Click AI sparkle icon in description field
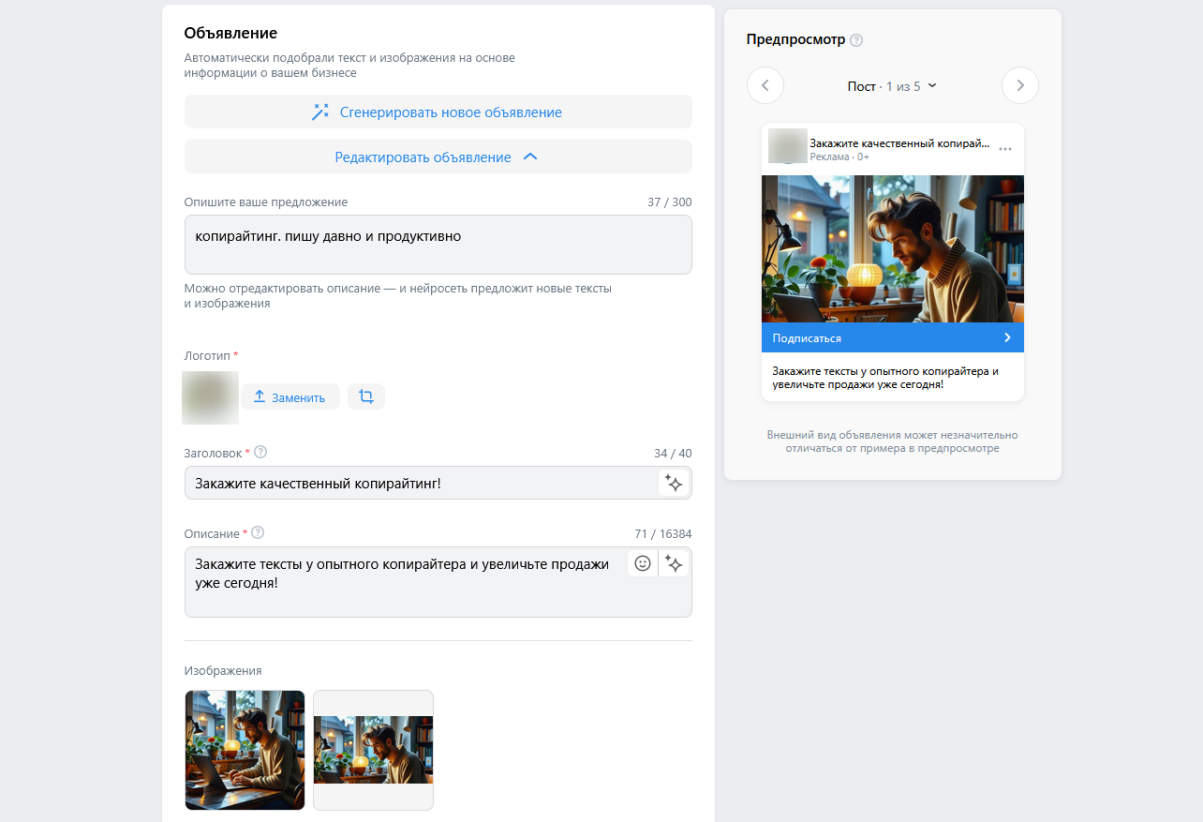The image size is (1203, 822). click(x=674, y=563)
